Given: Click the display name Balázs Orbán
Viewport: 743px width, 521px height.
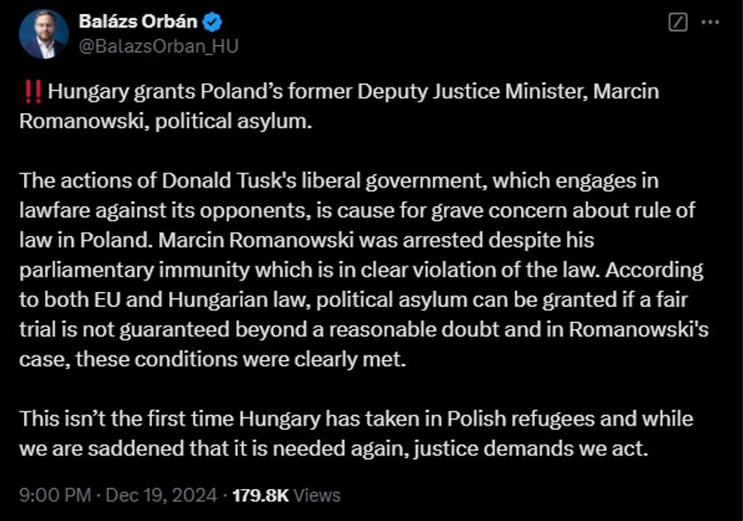Looking at the screenshot, I should tap(138, 22).
